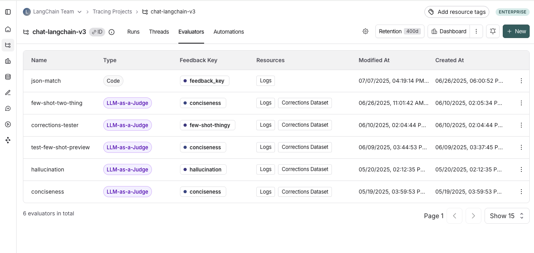Switch to the Automations tab

(x=229, y=32)
